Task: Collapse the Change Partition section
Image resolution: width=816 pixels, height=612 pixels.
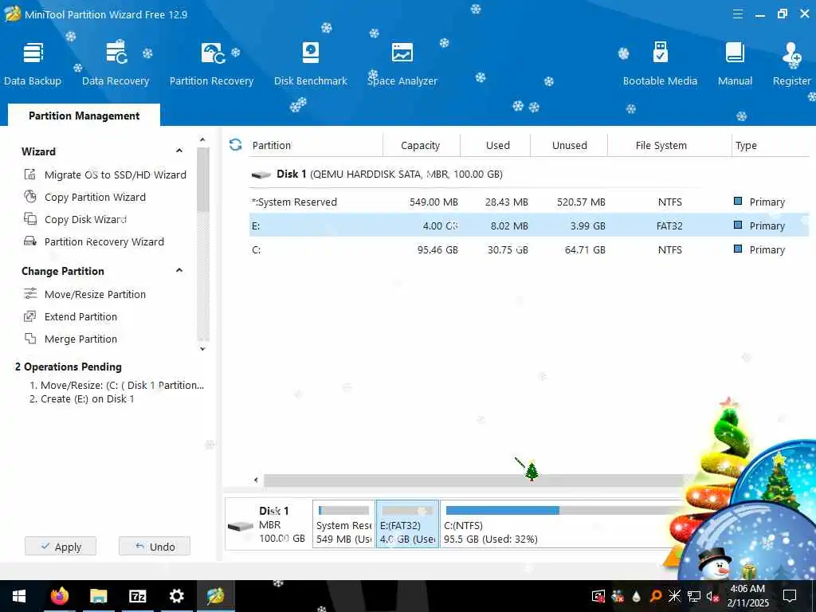Action: point(179,270)
